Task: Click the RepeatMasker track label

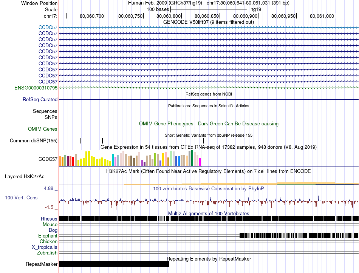Action: (42, 264)
